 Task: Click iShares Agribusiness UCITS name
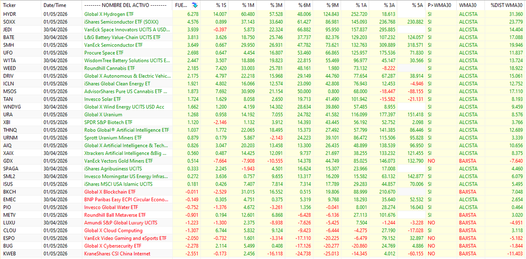[x=113, y=168]
